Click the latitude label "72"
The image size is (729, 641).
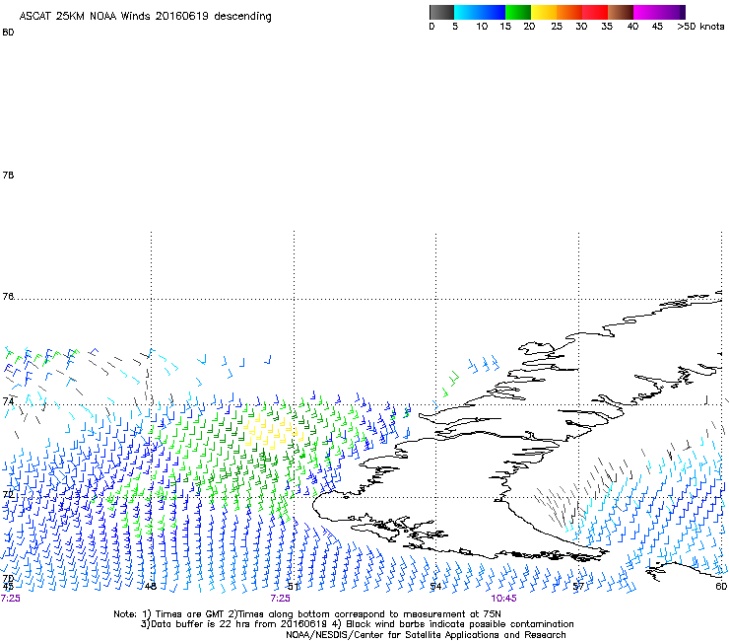[x=8, y=494]
